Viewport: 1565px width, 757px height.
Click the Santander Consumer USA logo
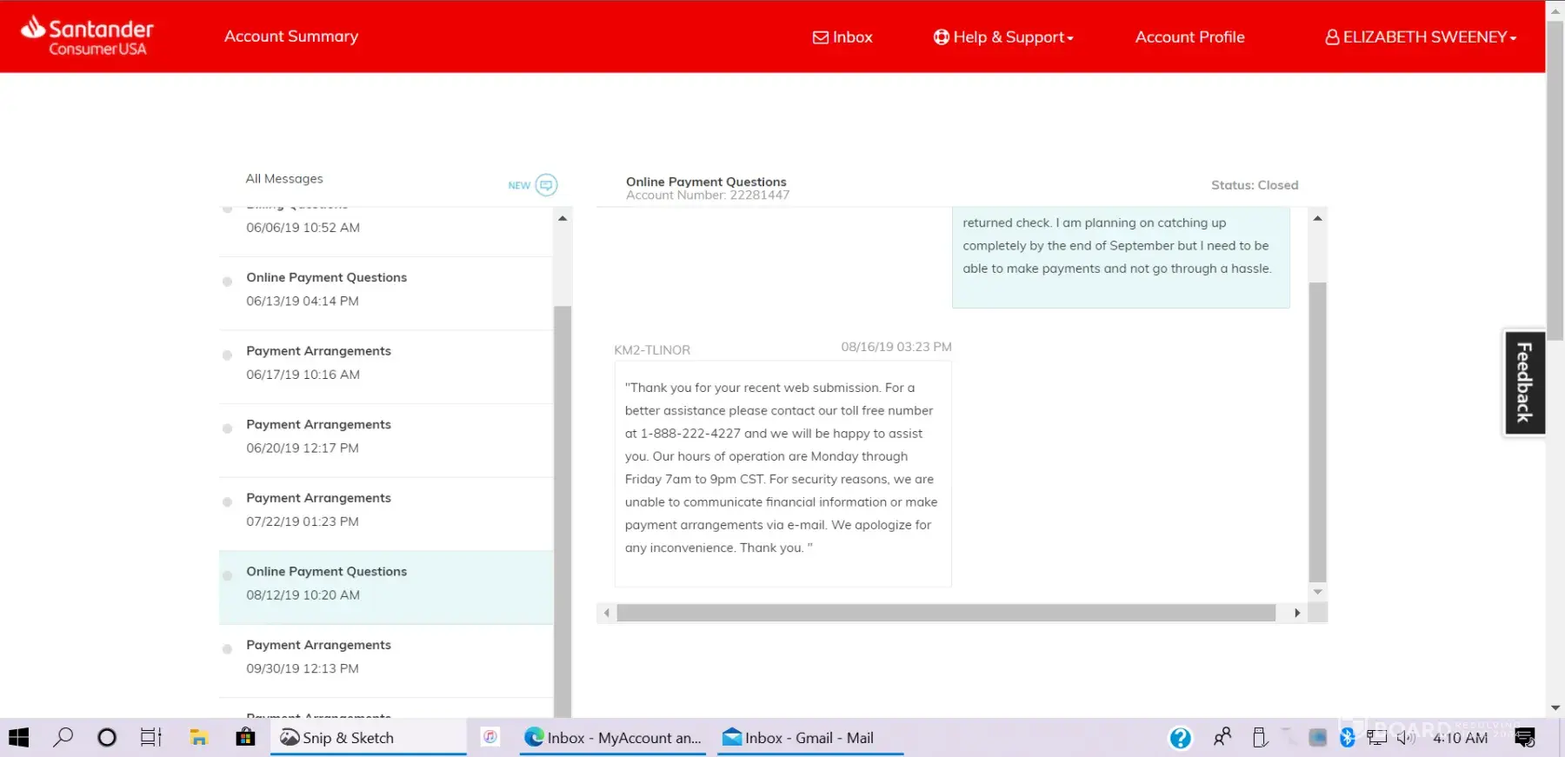point(87,37)
